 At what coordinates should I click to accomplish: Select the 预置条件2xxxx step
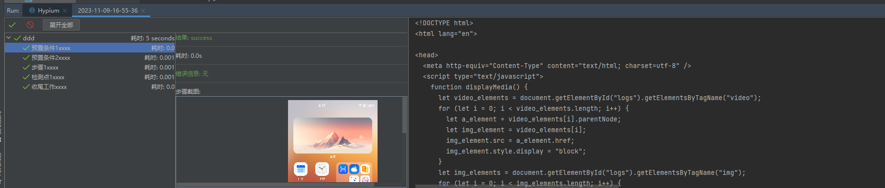[90, 57]
